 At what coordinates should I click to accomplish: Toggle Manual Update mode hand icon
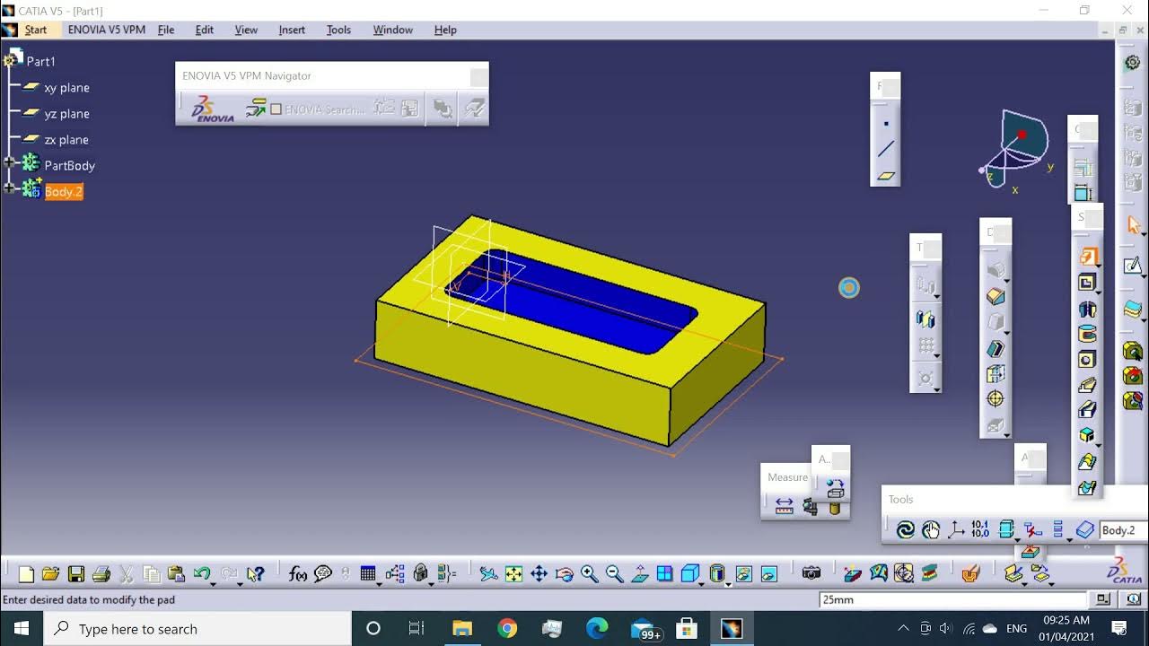(930, 530)
